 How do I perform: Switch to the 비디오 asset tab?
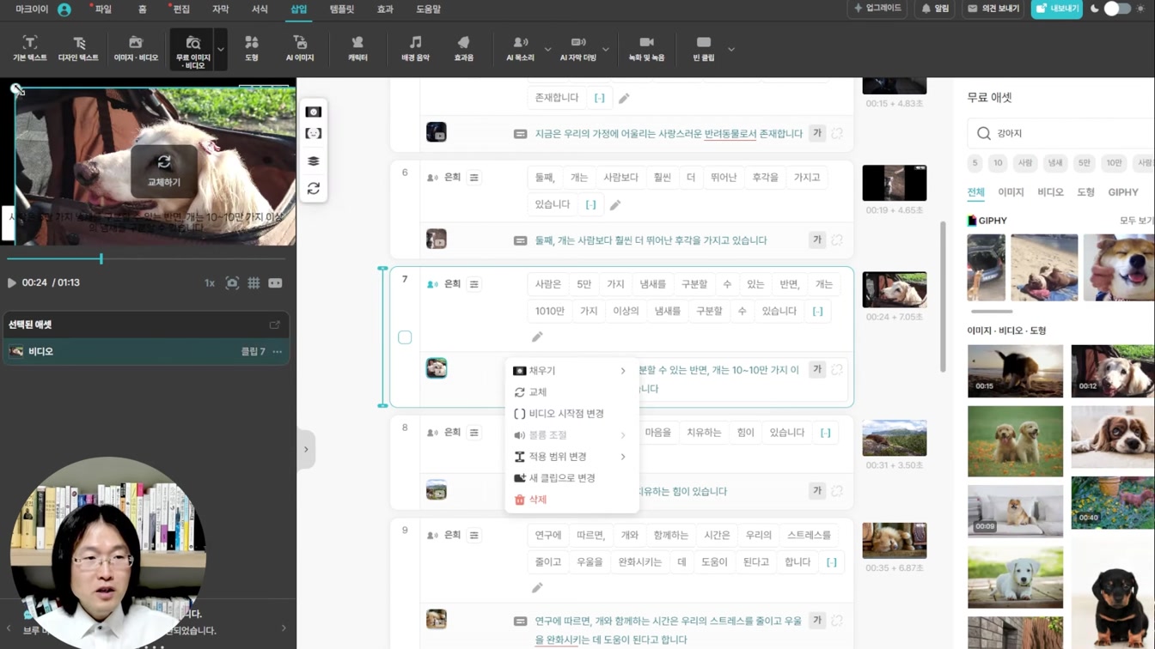pyautogui.click(x=1050, y=192)
